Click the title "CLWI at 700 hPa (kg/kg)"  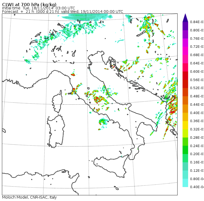coord(29,5)
